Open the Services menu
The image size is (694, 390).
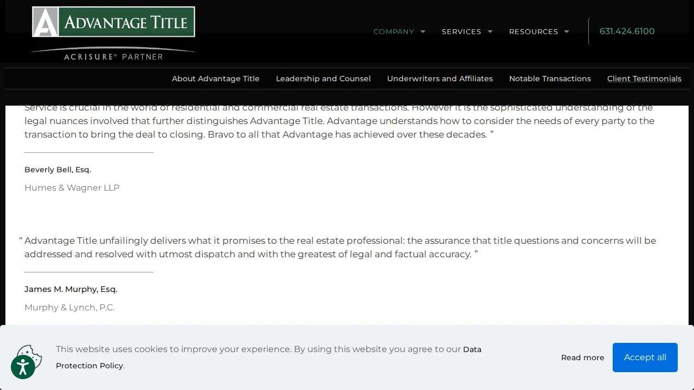[461, 32]
